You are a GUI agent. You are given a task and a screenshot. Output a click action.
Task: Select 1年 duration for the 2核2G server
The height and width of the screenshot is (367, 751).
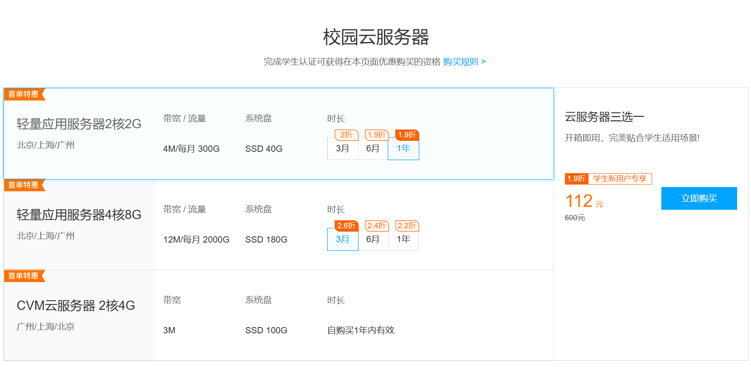[403, 148]
